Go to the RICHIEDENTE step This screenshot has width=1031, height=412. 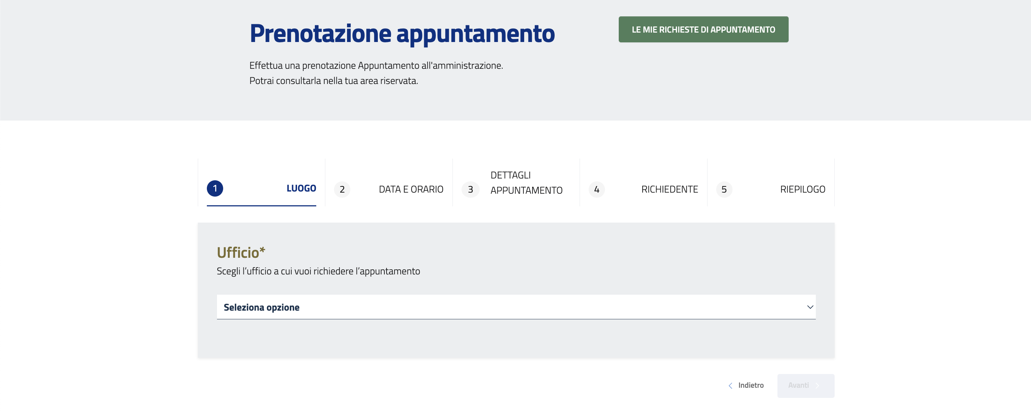[669, 189]
